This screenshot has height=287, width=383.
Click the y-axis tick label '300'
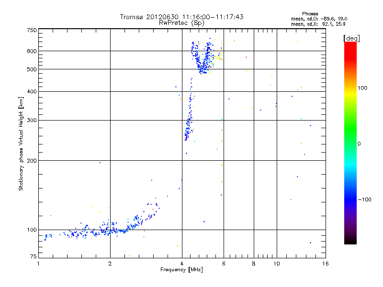pos(32,121)
